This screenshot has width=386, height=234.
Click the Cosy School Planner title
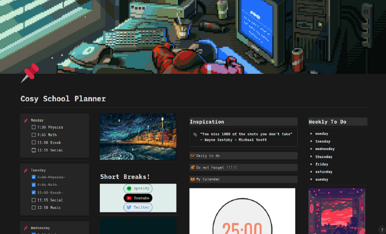coord(63,99)
